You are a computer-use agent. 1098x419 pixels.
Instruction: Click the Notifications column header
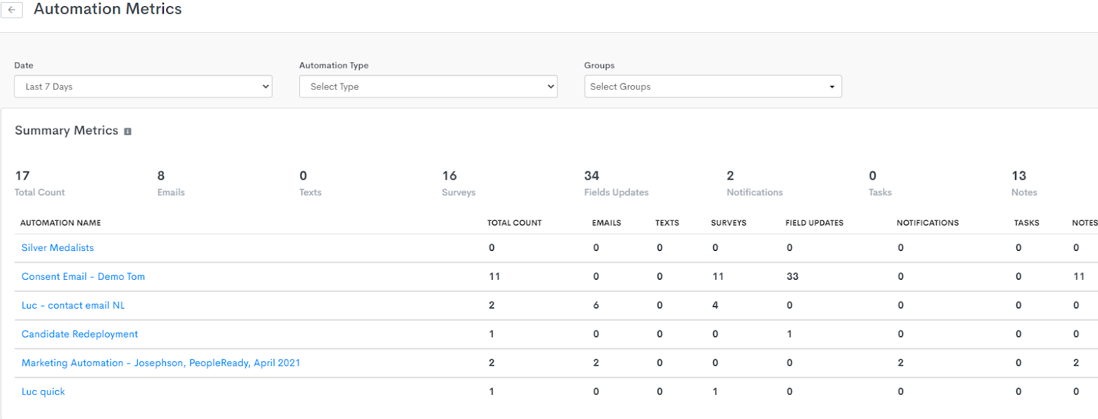[927, 223]
